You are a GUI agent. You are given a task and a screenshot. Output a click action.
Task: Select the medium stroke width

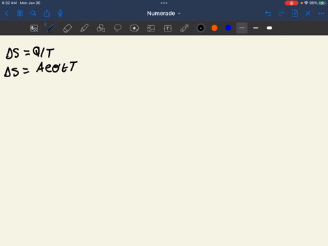coord(256,28)
